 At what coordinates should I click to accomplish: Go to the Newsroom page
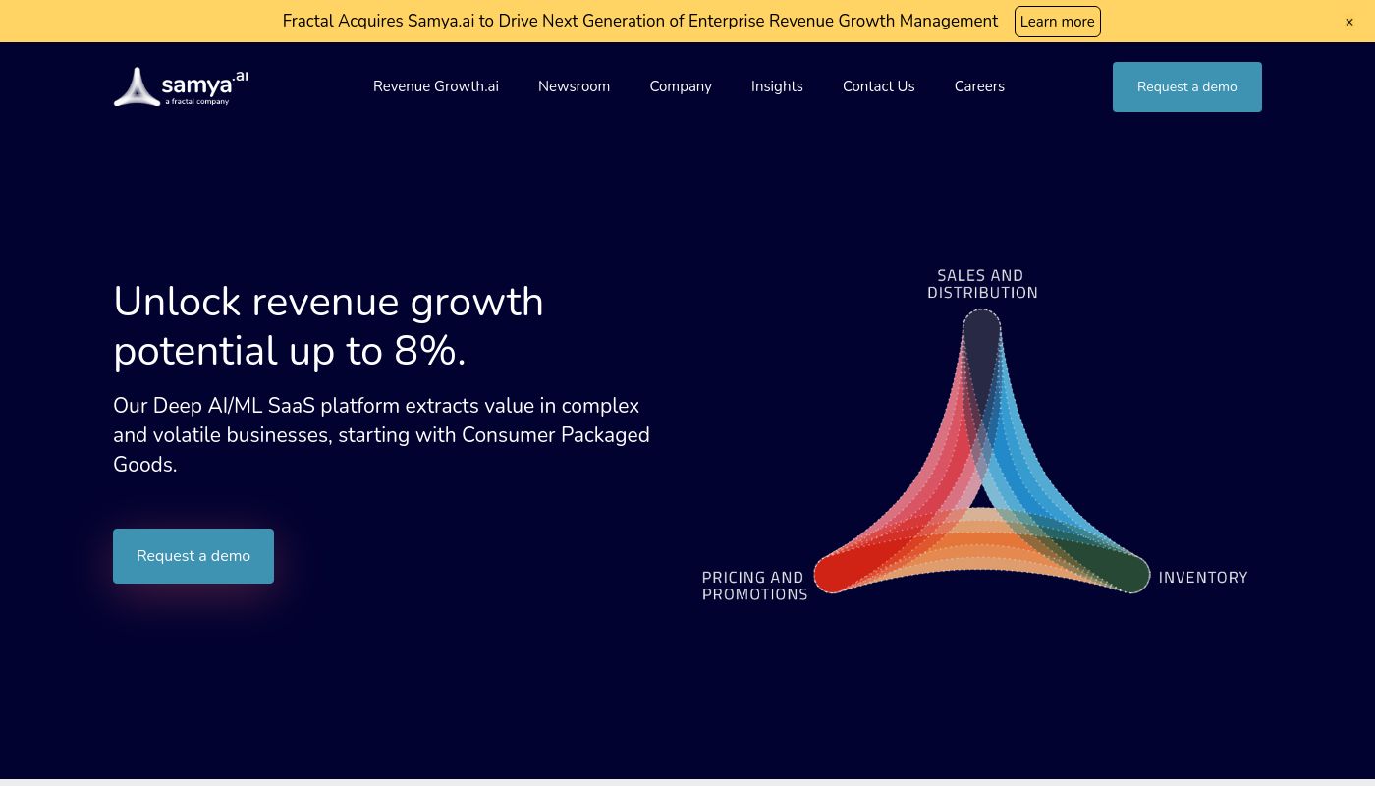coord(574,86)
